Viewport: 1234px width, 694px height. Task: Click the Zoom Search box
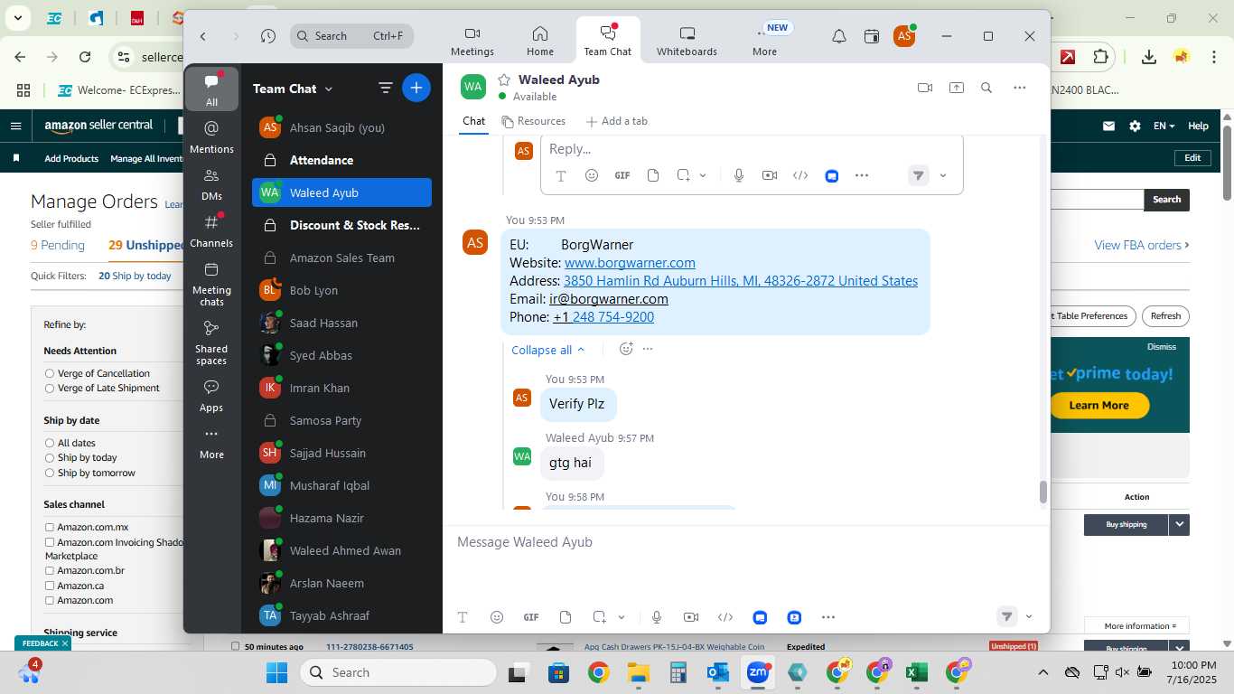click(352, 36)
